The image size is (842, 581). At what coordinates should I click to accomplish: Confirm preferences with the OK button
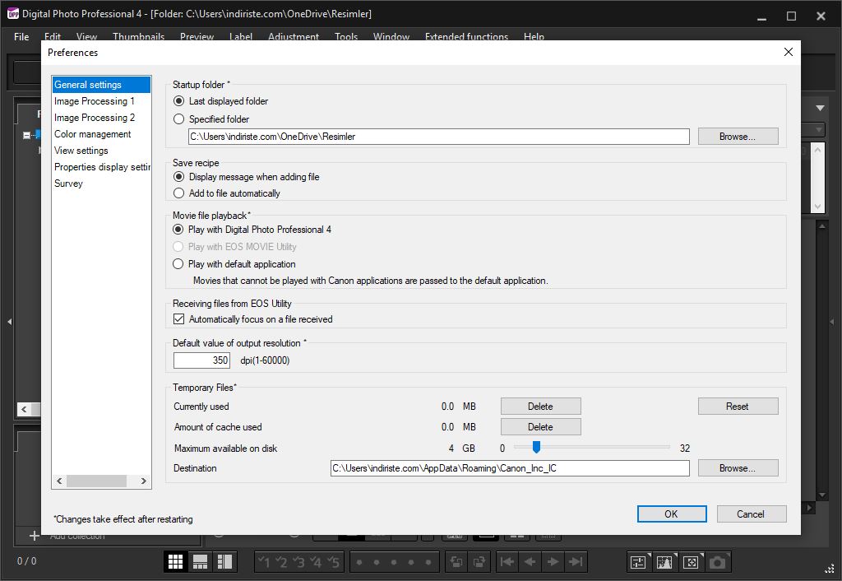click(x=672, y=514)
